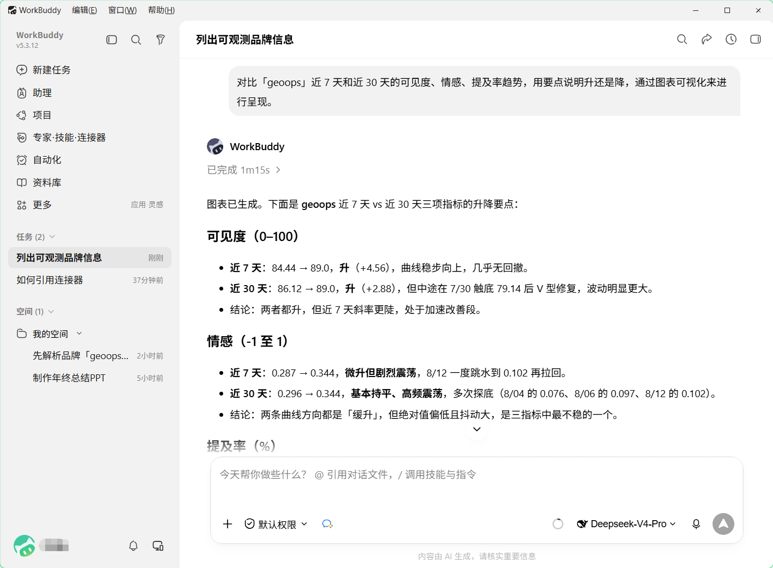The width and height of the screenshot is (773, 568).
Task: Expand the 已完成 1m15s details
Action: (244, 170)
